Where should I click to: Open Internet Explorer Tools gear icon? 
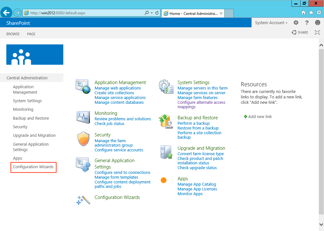pos(319,12)
